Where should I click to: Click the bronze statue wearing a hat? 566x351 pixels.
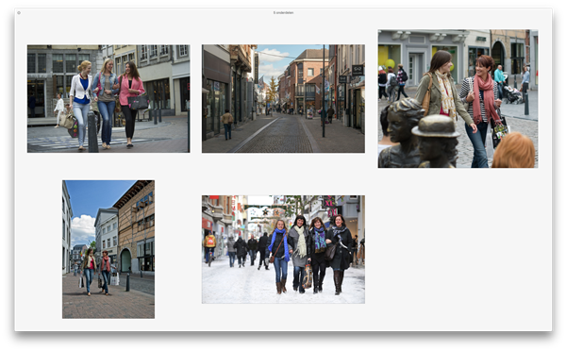click(x=436, y=142)
